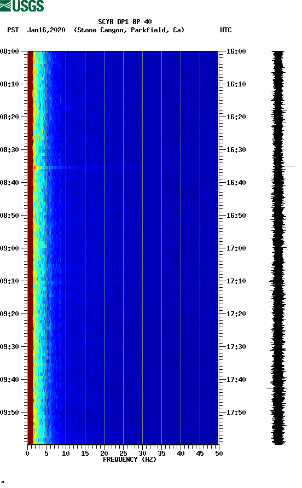Click the 35 Hz frequency axis label
This screenshot has width=302, height=488.
pyautogui.click(x=161, y=454)
